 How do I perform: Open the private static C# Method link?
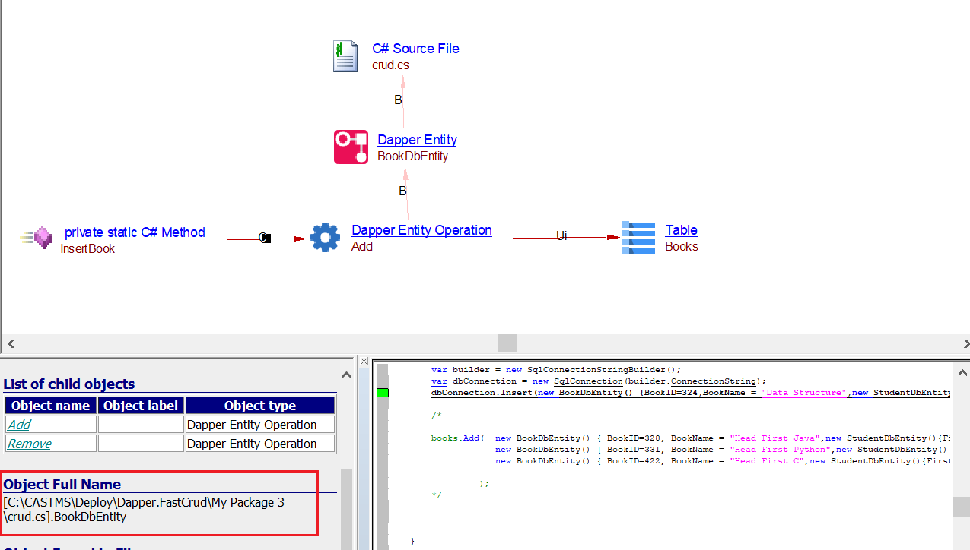tap(134, 232)
